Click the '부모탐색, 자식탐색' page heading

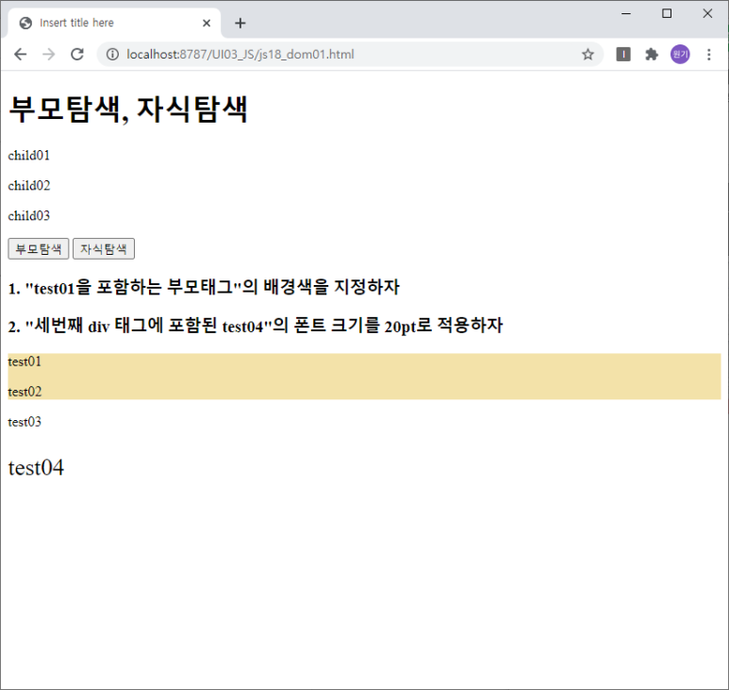point(128,109)
